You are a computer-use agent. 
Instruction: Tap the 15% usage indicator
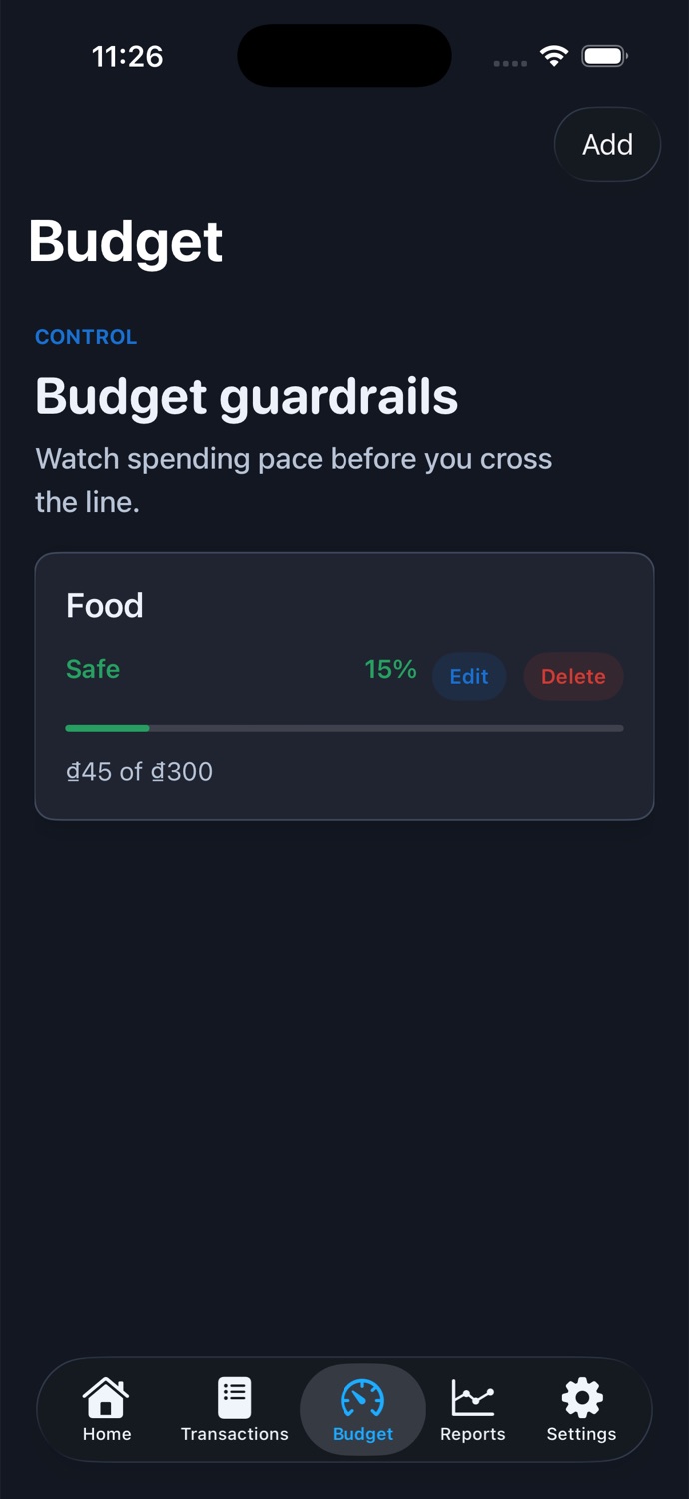coord(390,669)
